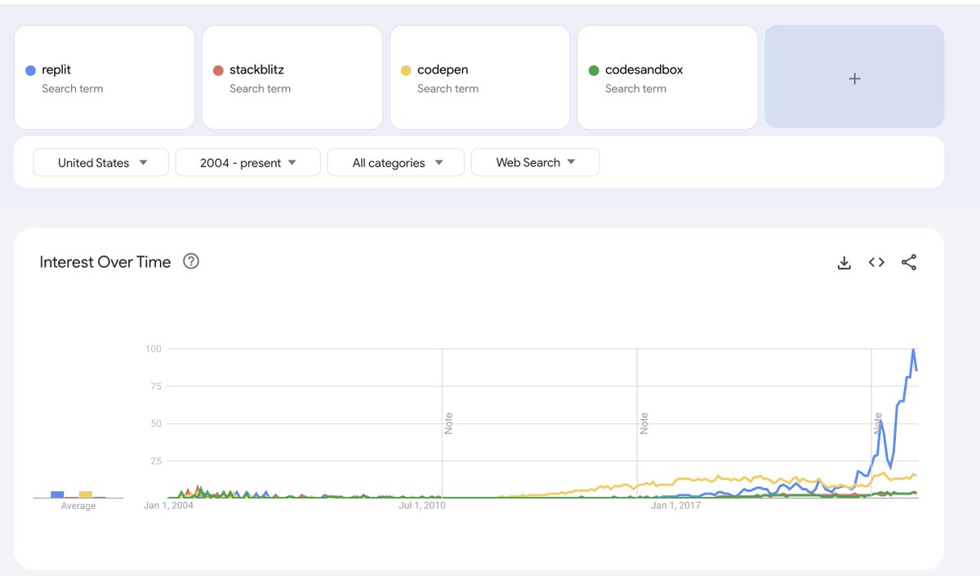This screenshot has width=980, height=576.
Task: Click the Note marker near Jul 1, 2010
Action: (448, 423)
